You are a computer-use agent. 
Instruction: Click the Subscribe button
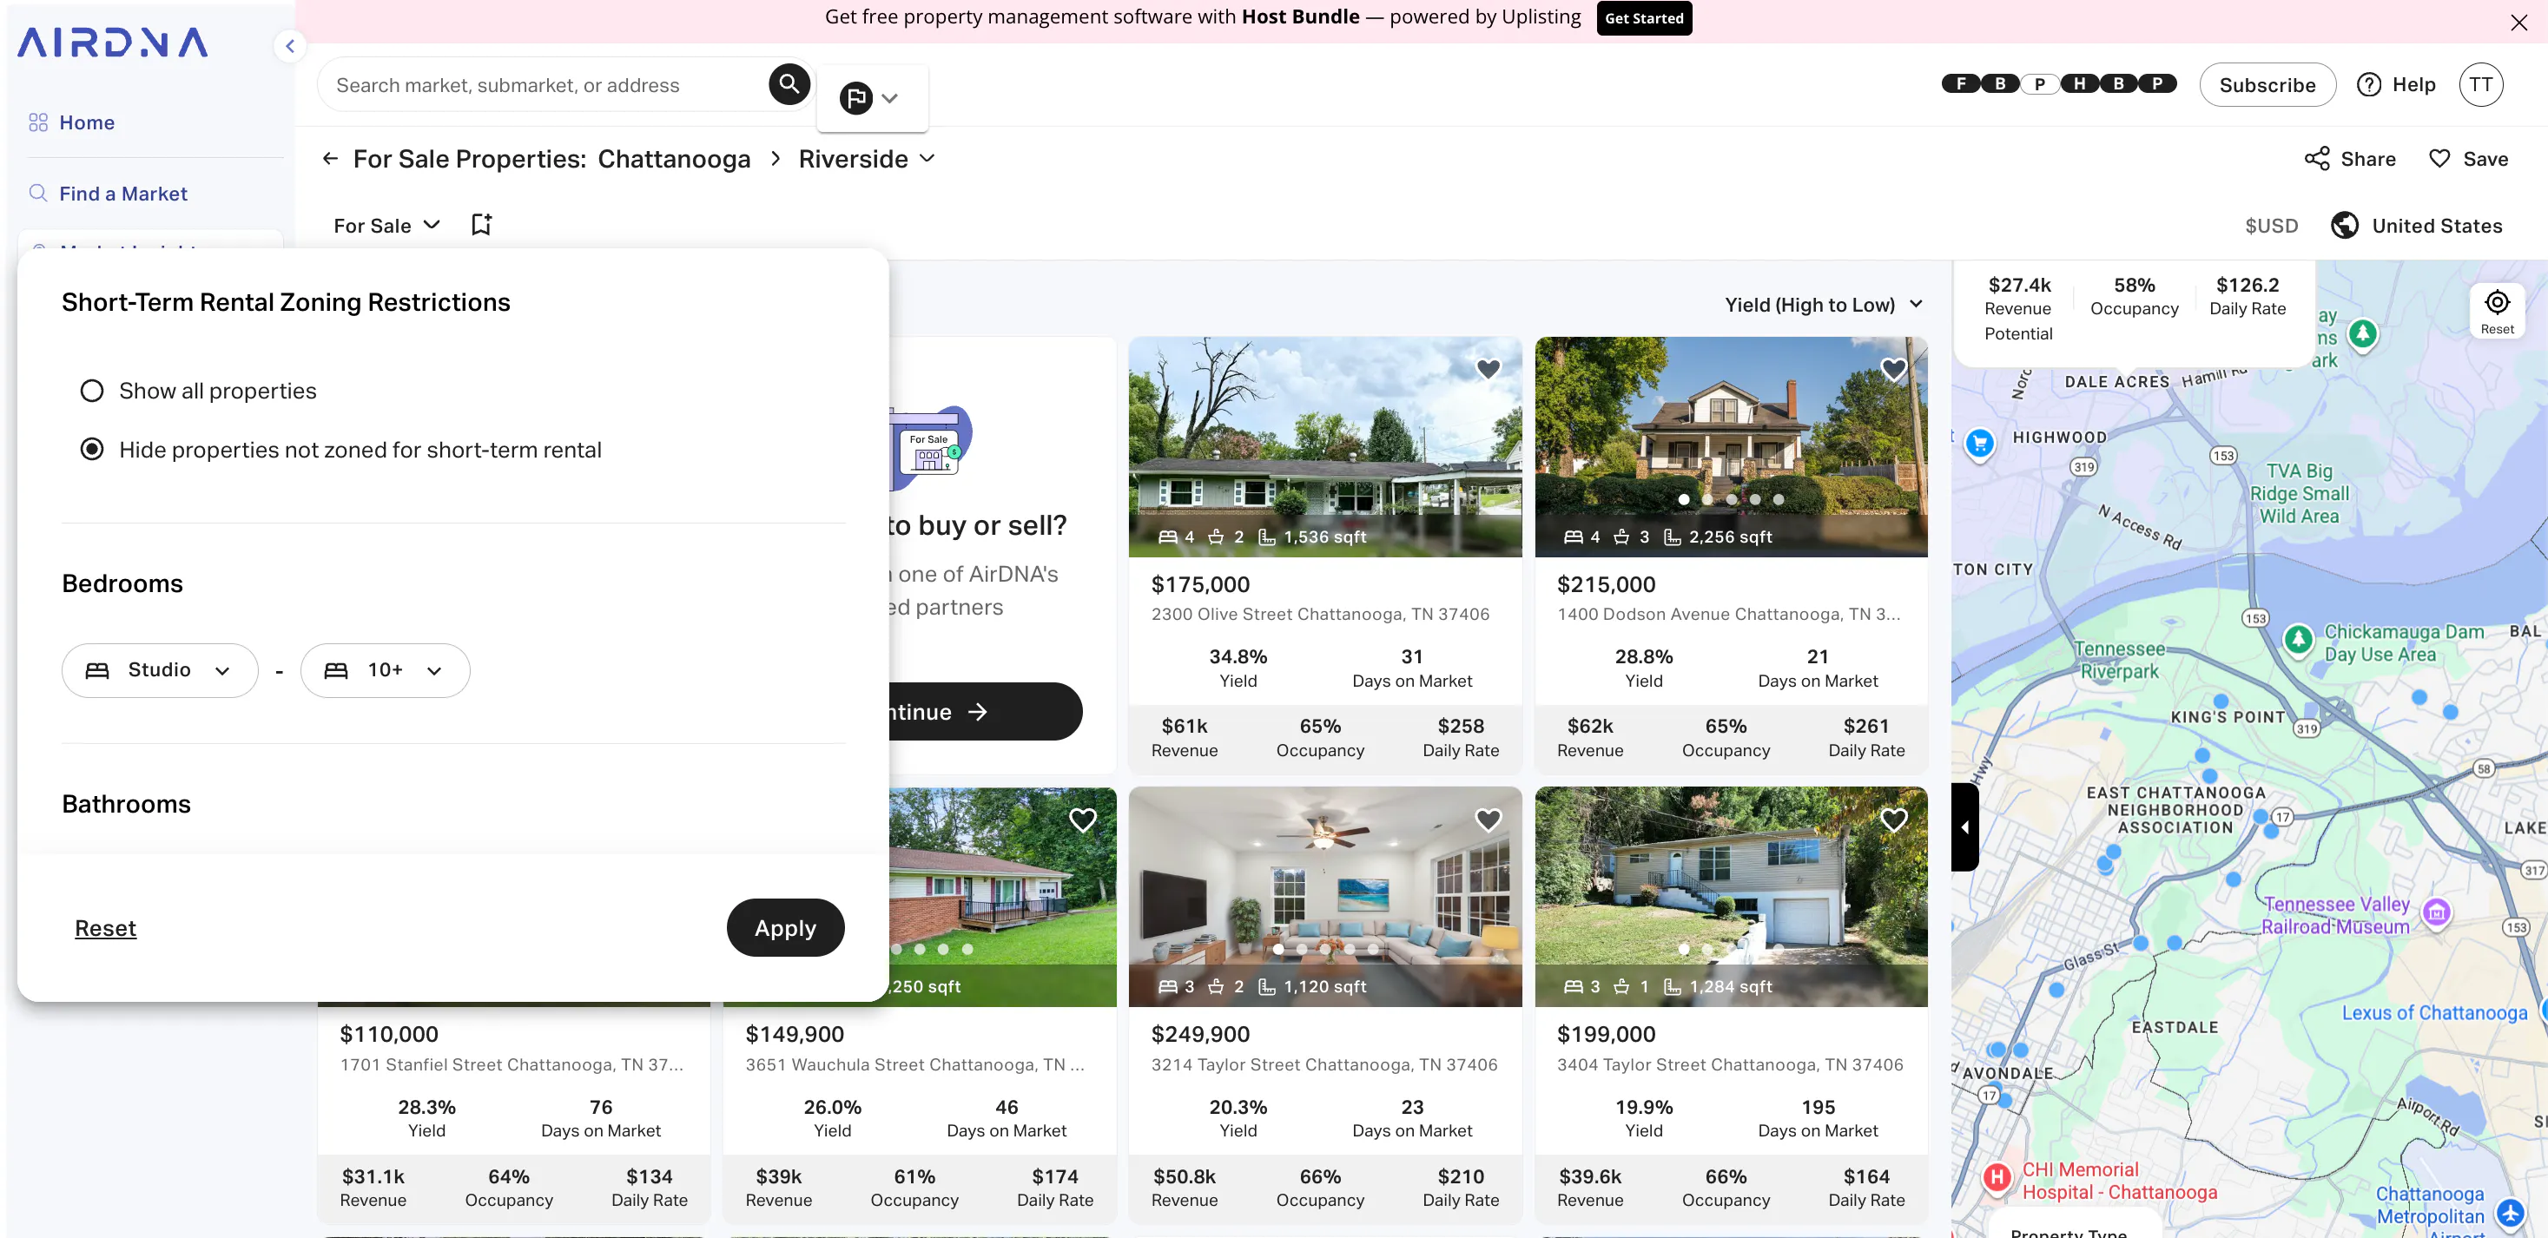tap(2267, 84)
